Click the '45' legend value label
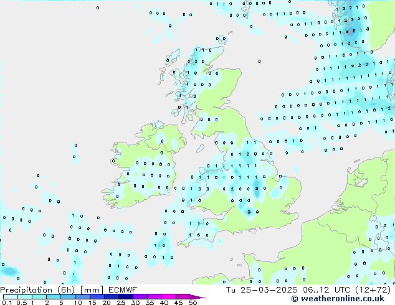 pyautogui.click(x=178, y=303)
